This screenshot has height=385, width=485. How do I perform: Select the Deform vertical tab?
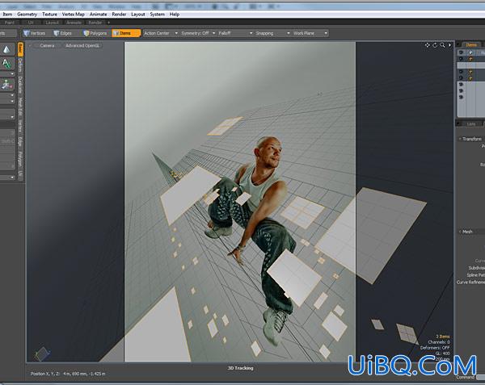tap(20, 65)
